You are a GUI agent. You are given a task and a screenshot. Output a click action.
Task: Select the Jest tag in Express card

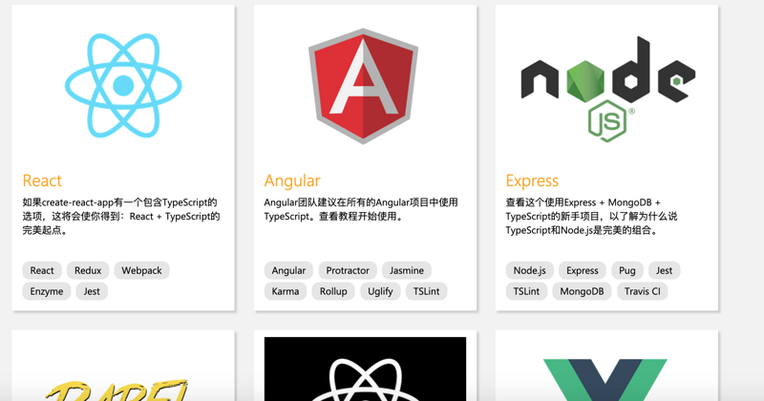point(664,270)
